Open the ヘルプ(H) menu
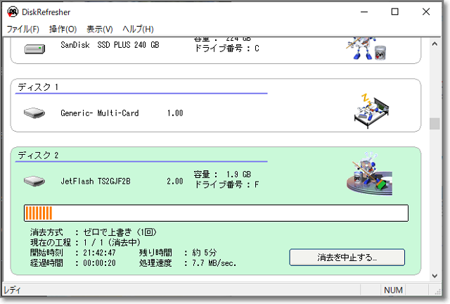Image resolution: width=450 pixels, height=304 pixels. click(x=138, y=29)
